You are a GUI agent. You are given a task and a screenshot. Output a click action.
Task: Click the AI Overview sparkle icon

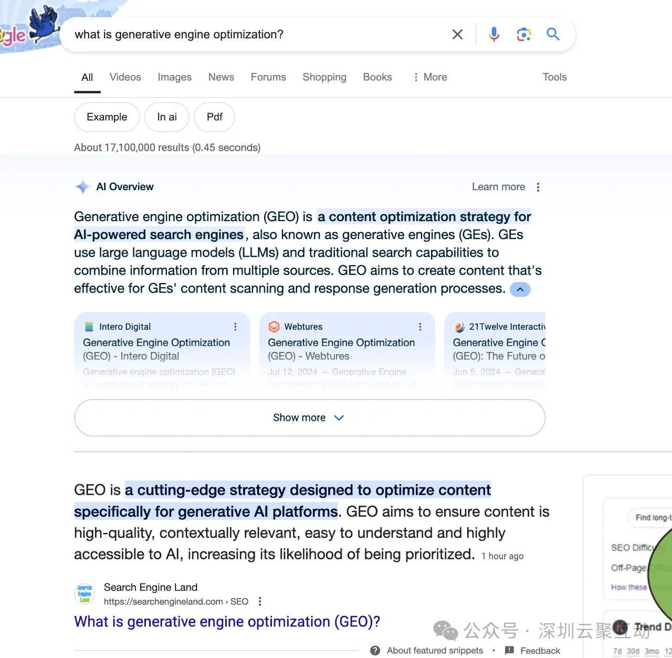pos(82,187)
